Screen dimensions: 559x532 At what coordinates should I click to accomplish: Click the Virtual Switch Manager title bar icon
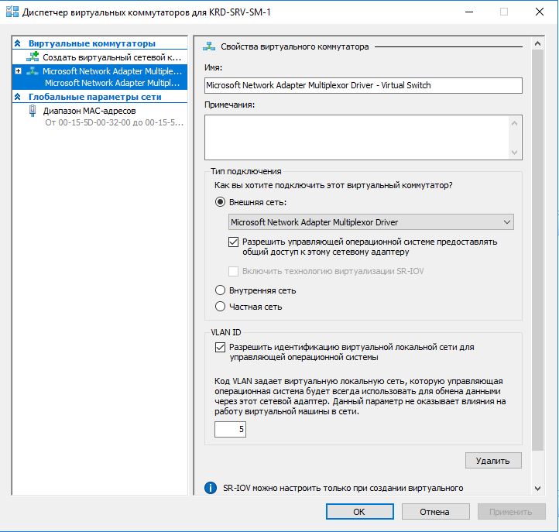tap(12, 12)
